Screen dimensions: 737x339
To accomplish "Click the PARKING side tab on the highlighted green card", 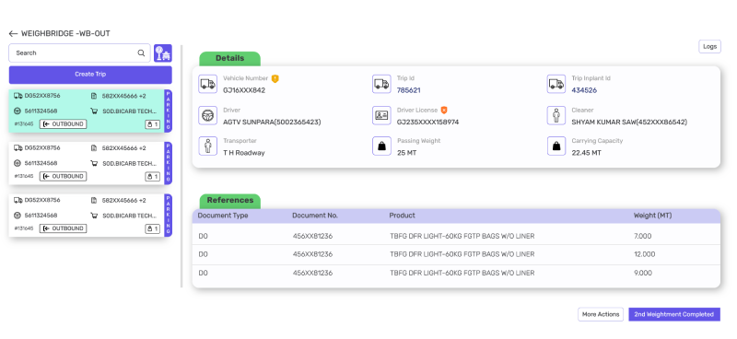I will tap(168, 111).
